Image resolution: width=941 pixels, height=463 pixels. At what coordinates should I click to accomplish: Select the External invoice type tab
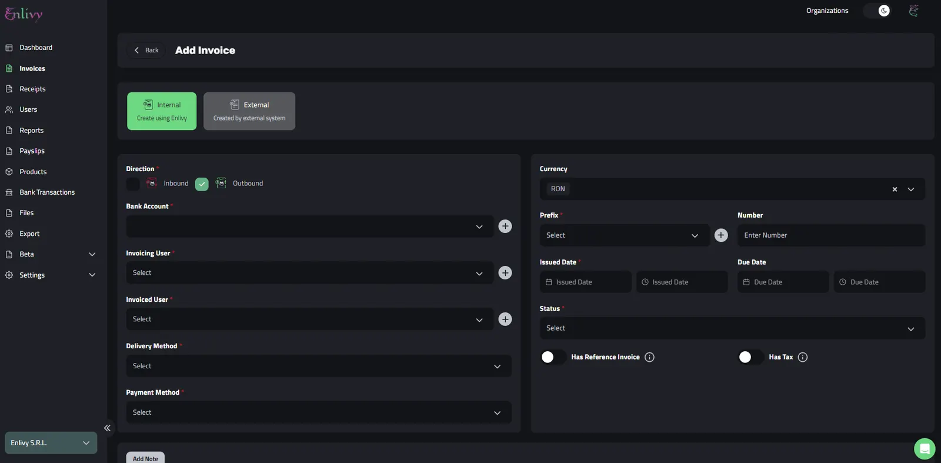(249, 111)
